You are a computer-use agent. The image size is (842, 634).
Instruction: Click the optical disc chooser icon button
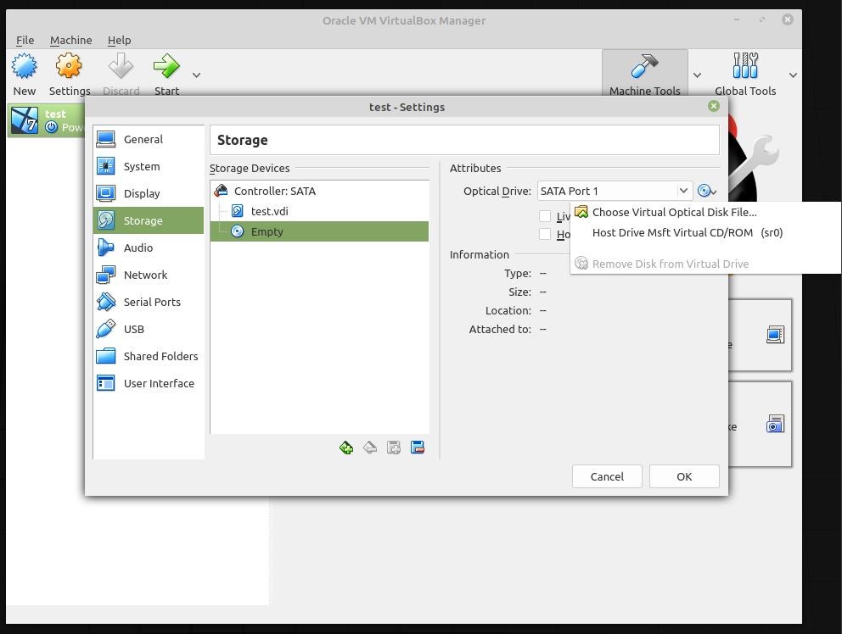click(x=707, y=191)
